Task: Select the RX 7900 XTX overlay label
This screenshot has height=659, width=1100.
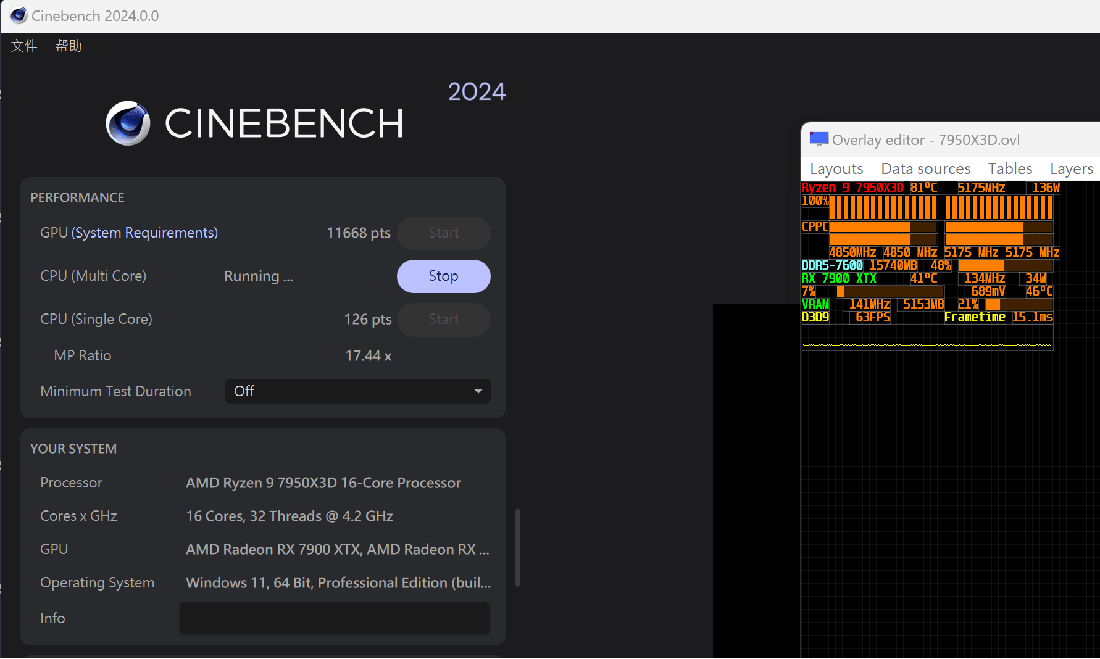Action: point(839,278)
